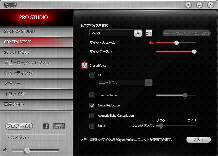
Task: Select the CRYSTALVOICE tab
Action: [36, 42]
